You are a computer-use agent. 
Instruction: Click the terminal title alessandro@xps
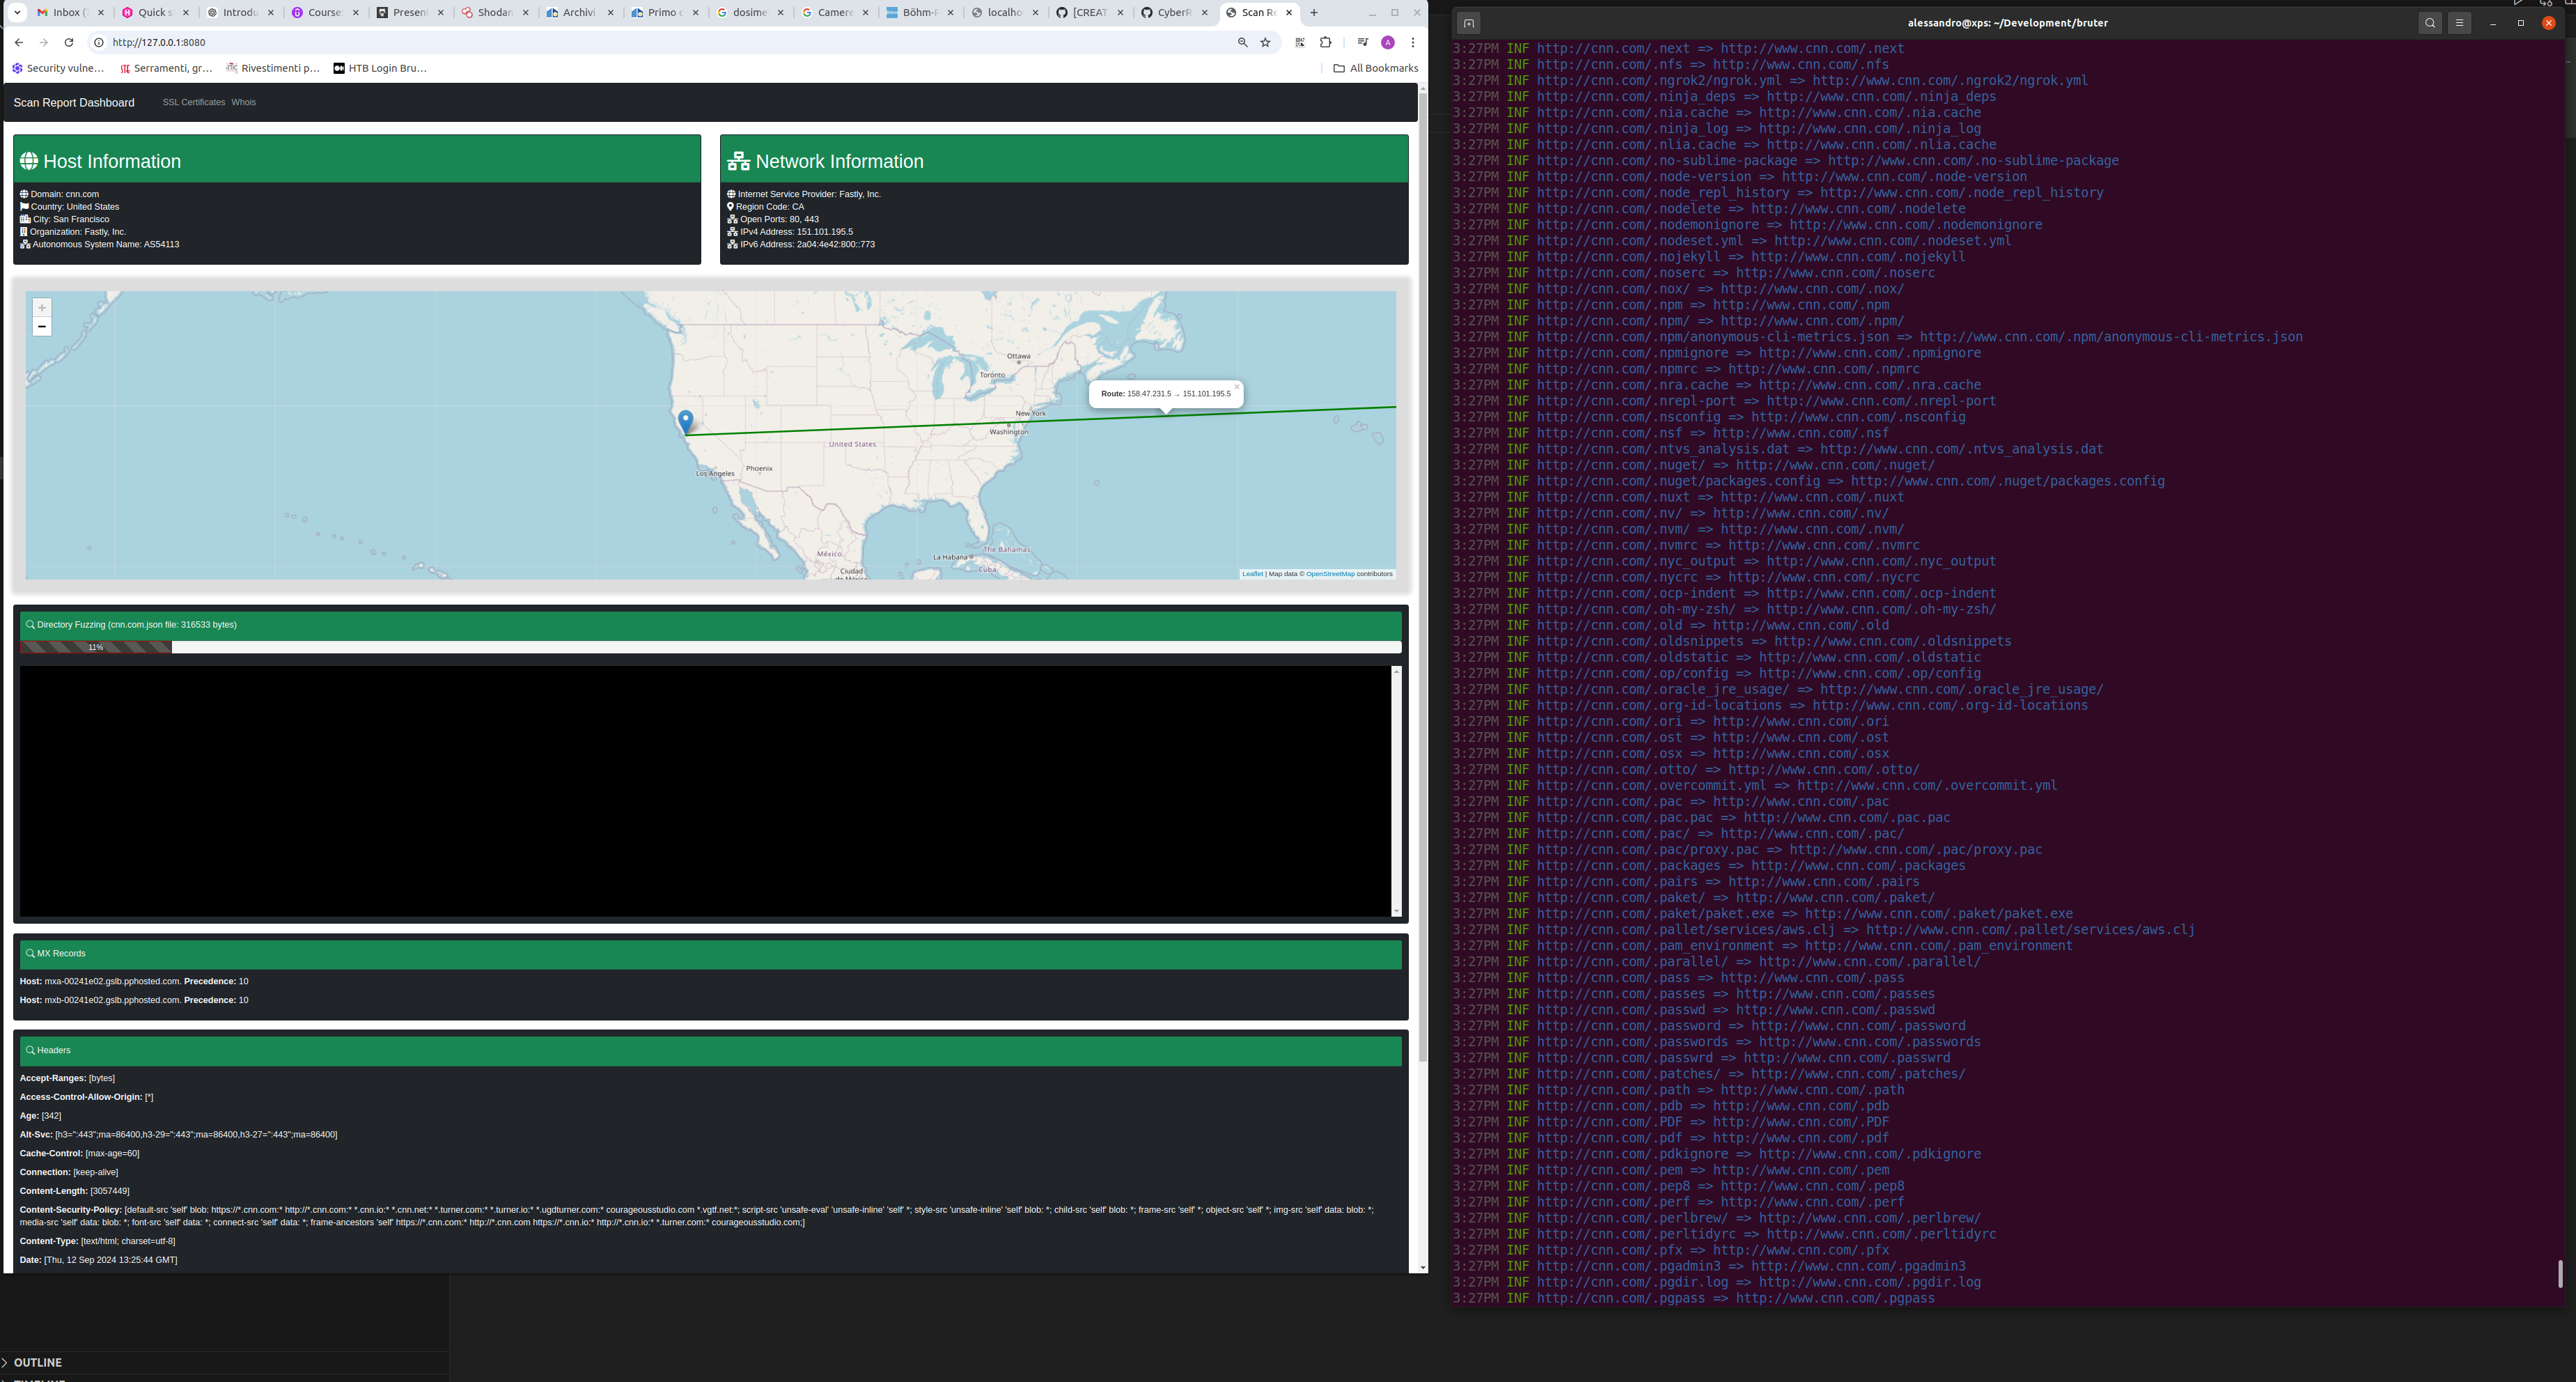(2007, 23)
